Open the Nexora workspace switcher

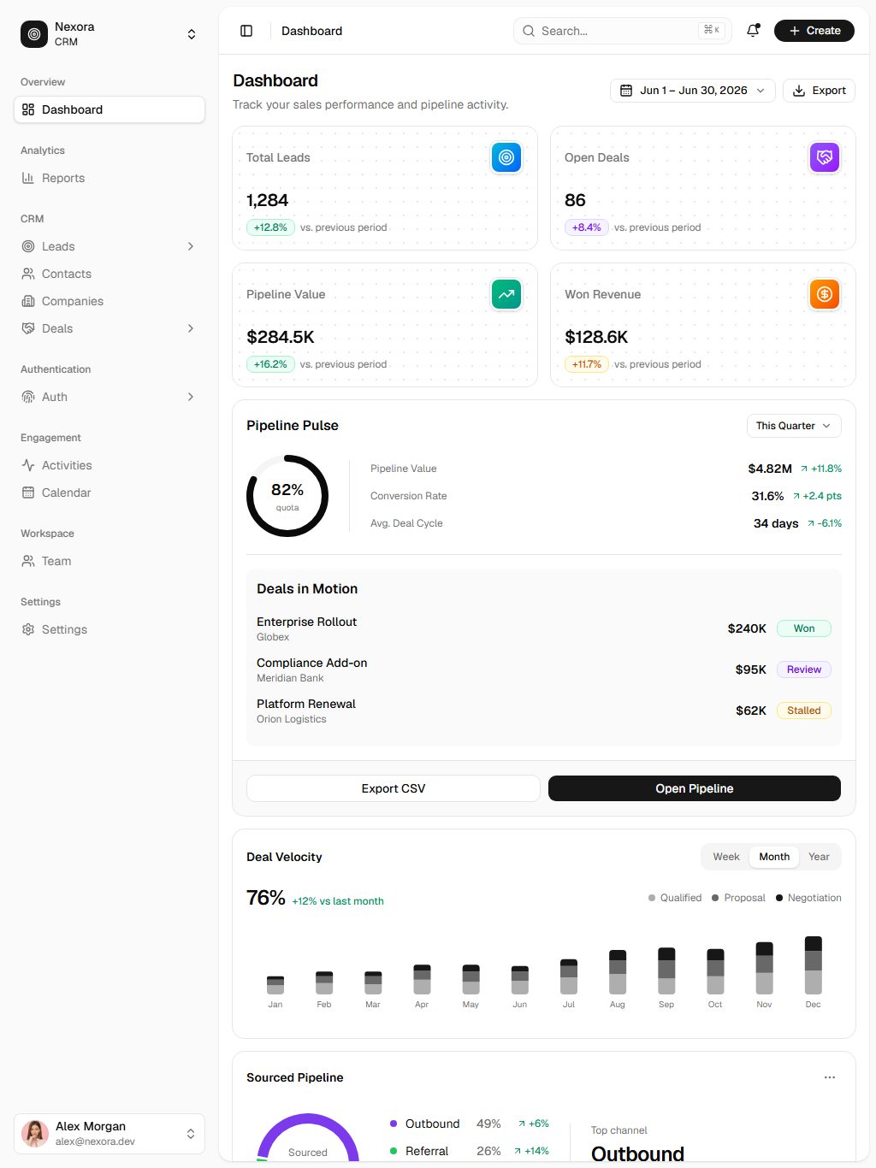point(109,34)
